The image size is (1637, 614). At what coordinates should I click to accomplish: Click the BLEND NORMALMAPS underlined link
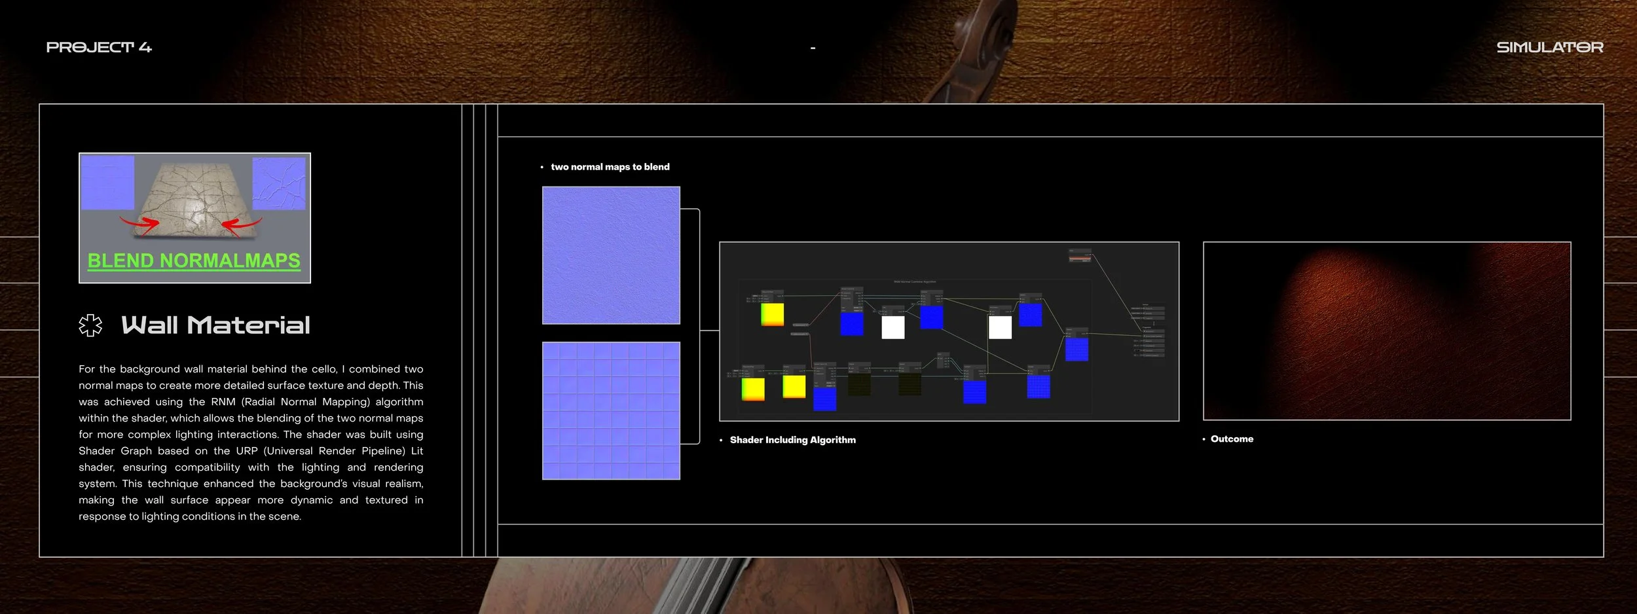(x=194, y=261)
